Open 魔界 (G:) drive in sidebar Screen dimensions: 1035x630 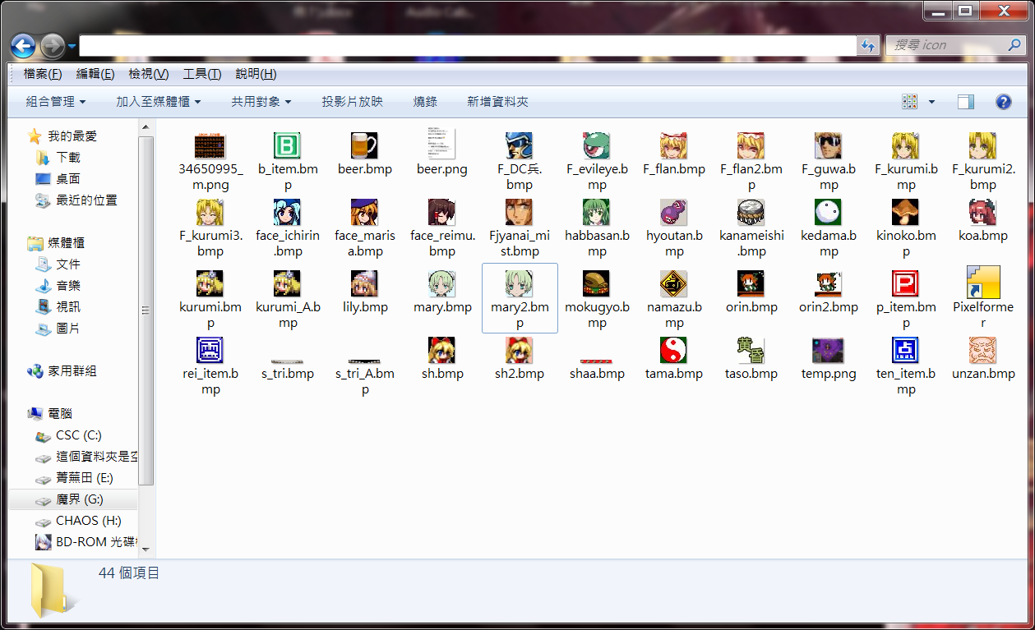coord(79,499)
